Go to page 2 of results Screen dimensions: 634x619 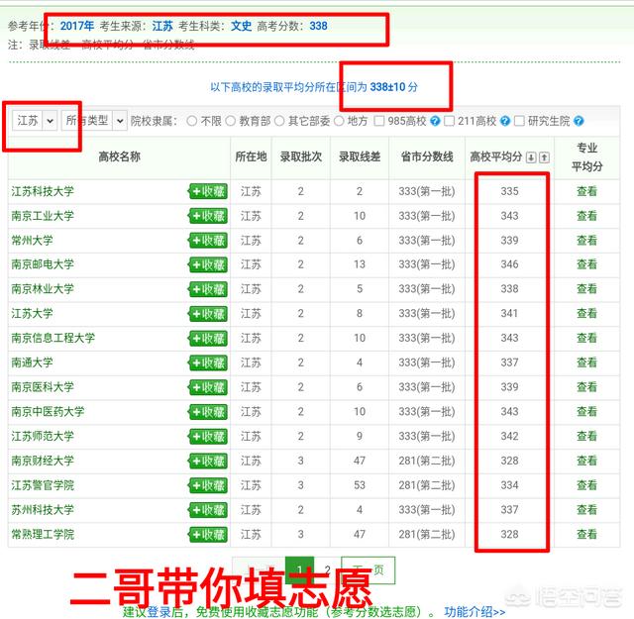pos(327,569)
